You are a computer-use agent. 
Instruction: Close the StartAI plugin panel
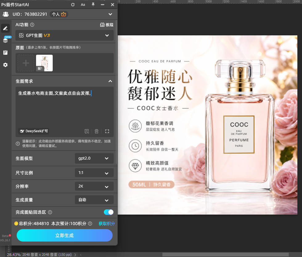[x=112, y=5]
